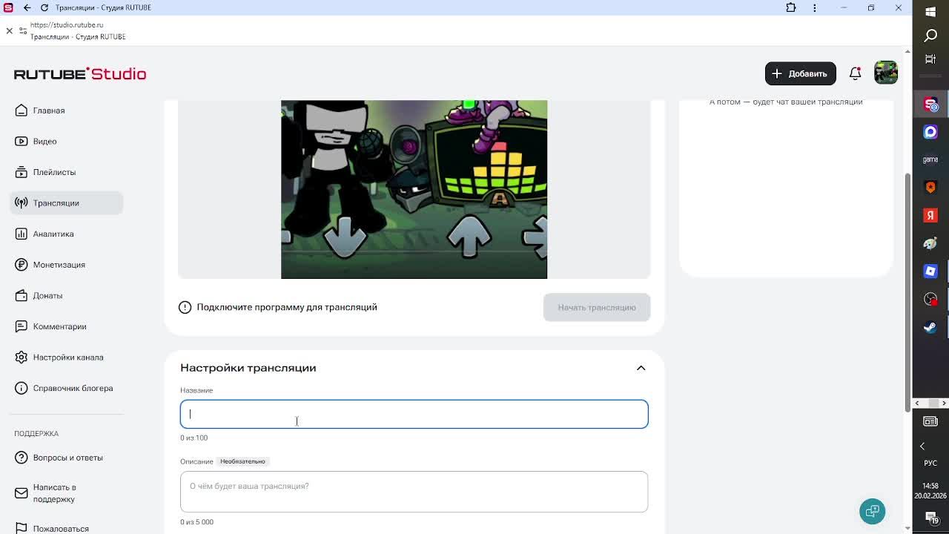The image size is (949, 534).
Task: Select Трансляции in the sidebar
Action: click(x=66, y=203)
